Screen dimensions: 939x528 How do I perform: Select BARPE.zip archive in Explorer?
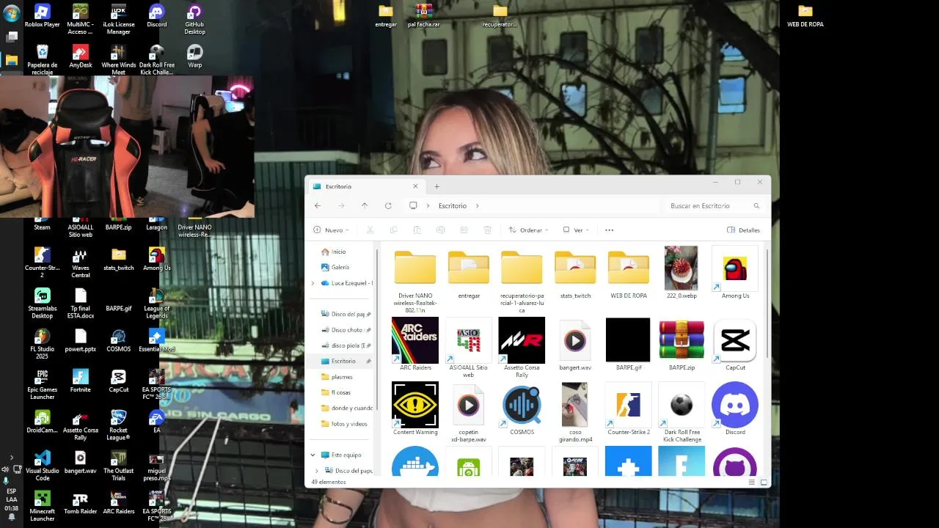tap(682, 344)
